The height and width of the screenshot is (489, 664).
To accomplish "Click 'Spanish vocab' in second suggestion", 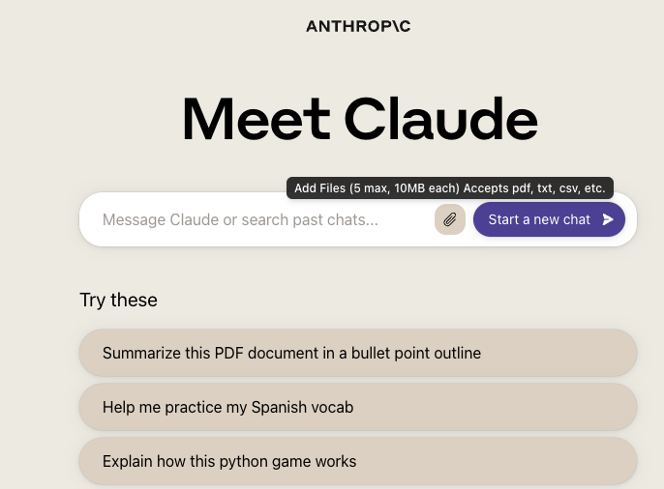I will click(302, 408).
